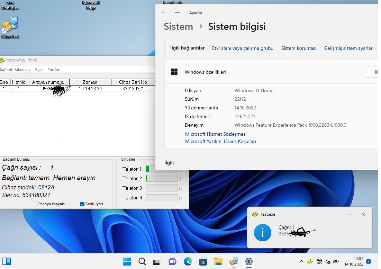The width and height of the screenshot is (381, 269).
Task: Show hidden tray icons with the chevron
Action: point(301,261)
